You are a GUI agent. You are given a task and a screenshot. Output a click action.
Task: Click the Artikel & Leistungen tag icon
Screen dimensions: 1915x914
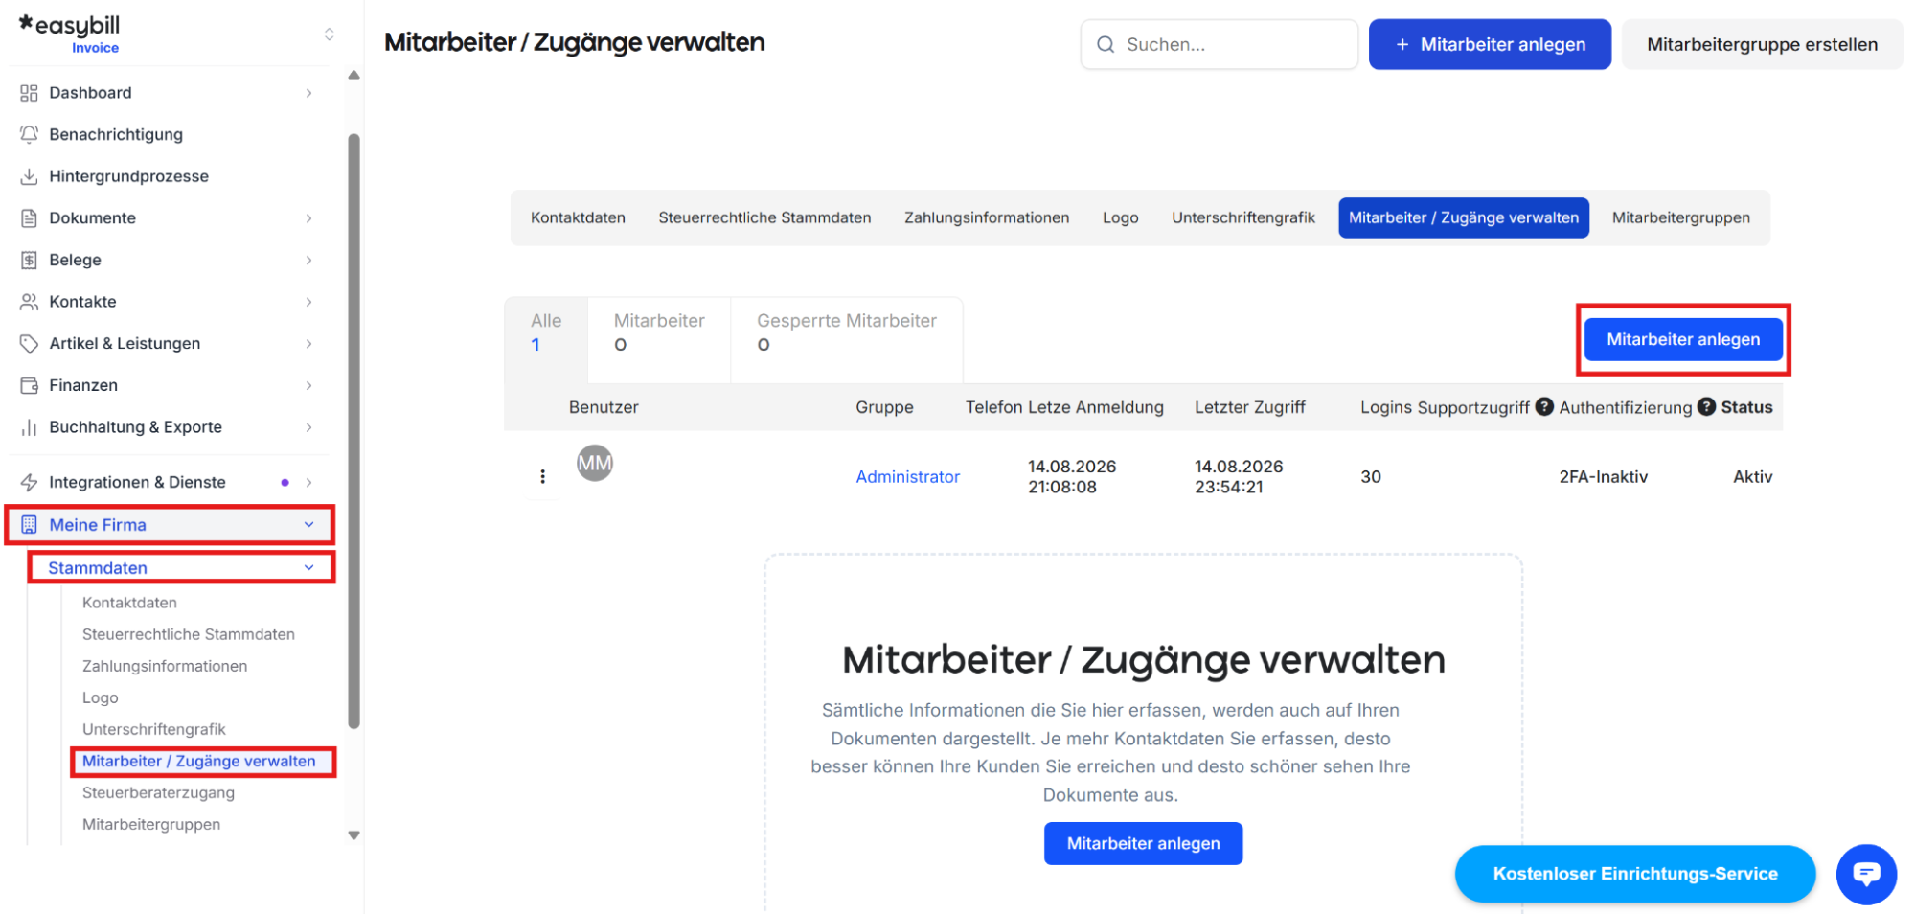29,343
